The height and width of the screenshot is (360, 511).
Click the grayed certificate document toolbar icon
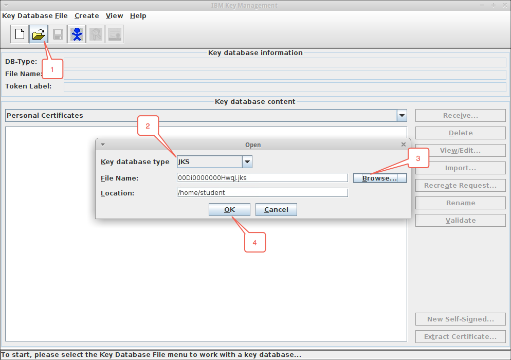115,34
